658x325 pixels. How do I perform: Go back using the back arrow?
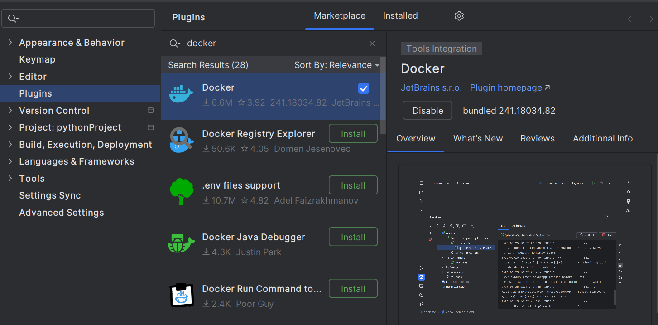coord(632,19)
